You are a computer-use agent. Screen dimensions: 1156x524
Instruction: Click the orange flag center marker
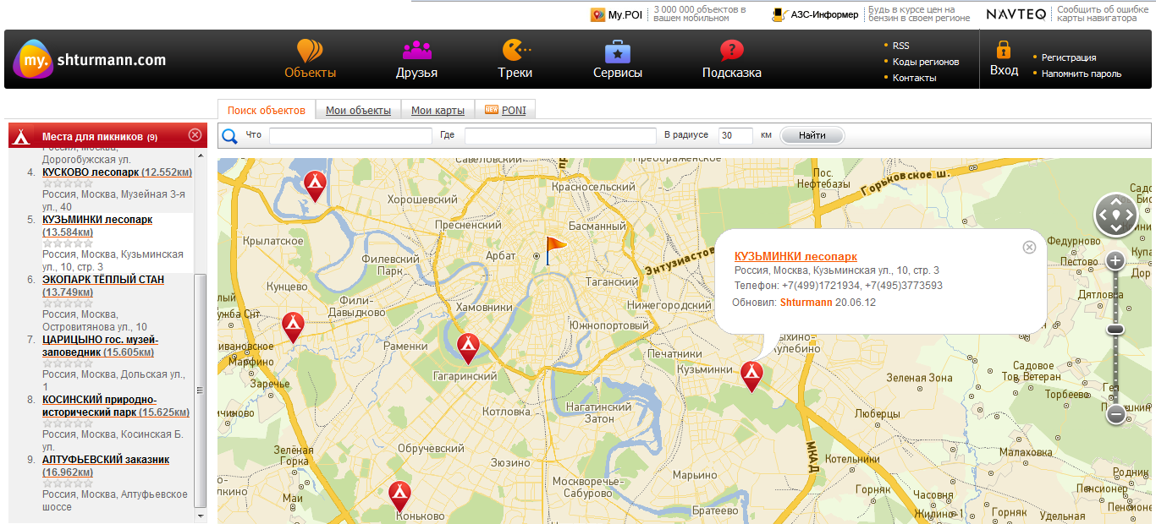[x=554, y=250]
